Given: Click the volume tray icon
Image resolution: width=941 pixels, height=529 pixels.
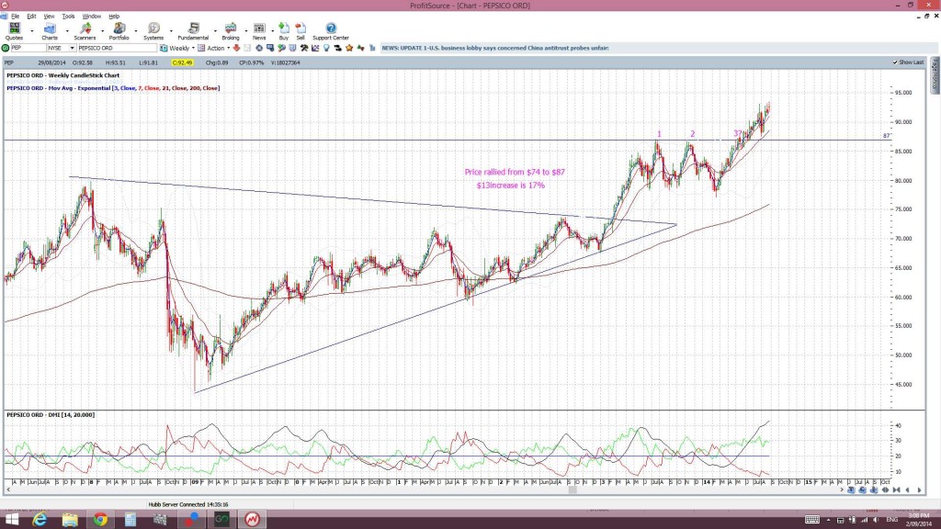Looking at the screenshot, I should [x=876, y=520].
